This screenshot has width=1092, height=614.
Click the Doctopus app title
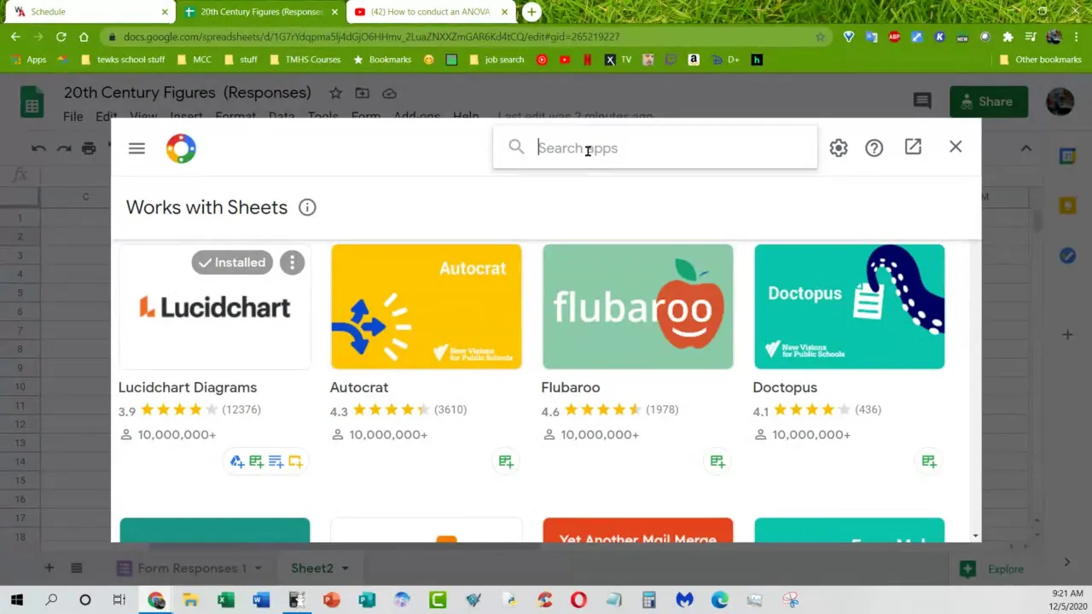(785, 387)
